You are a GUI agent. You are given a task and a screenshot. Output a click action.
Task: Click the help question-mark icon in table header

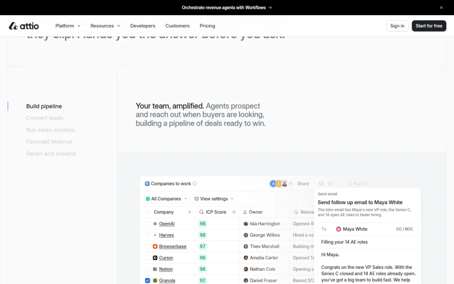click(330, 184)
